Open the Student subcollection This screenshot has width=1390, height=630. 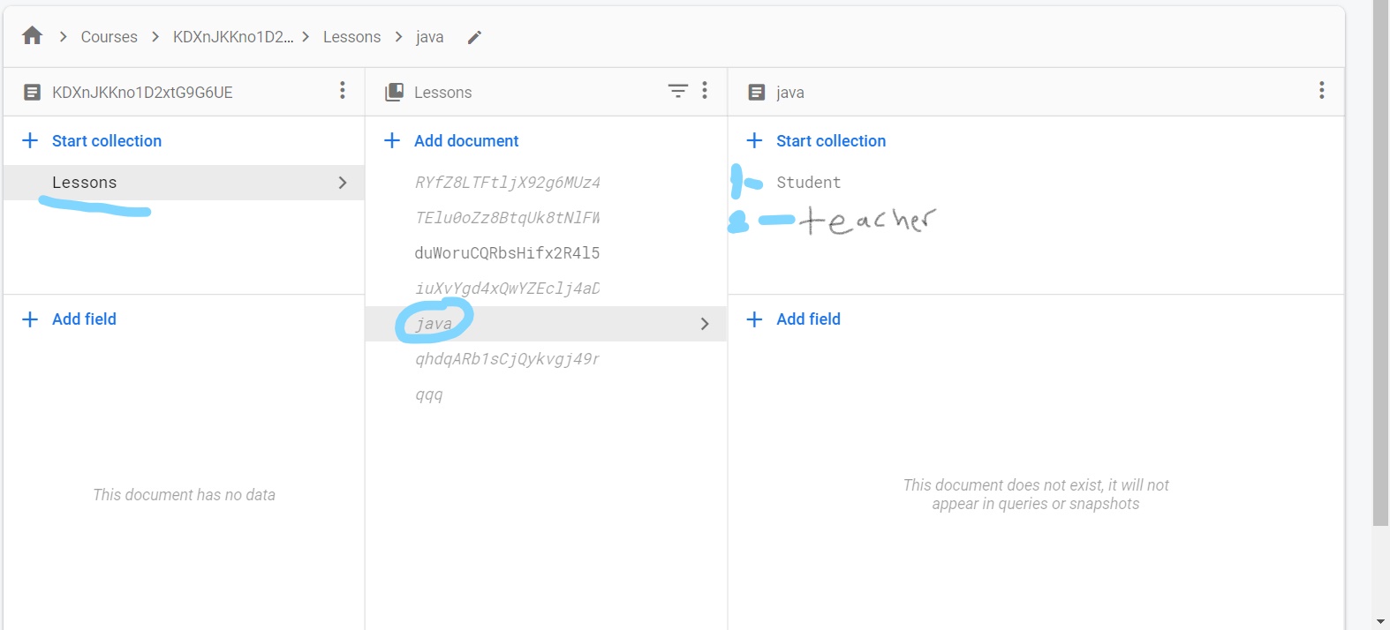tap(808, 183)
